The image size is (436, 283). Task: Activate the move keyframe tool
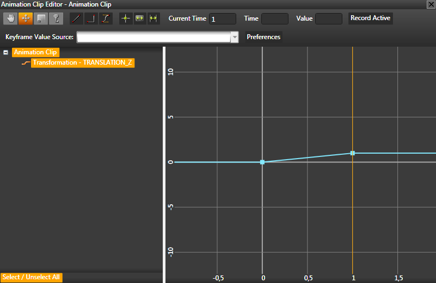tap(26, 18)
